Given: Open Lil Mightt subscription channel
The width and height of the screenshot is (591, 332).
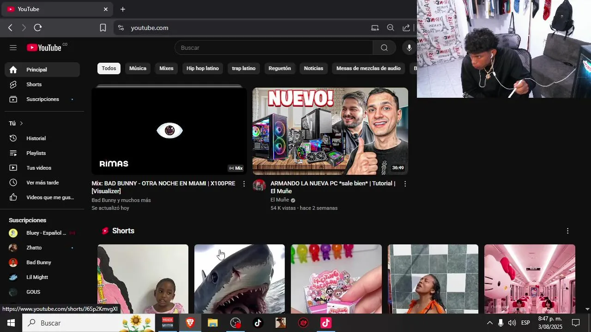Looking at the screenshot, I should coord(42,277).
